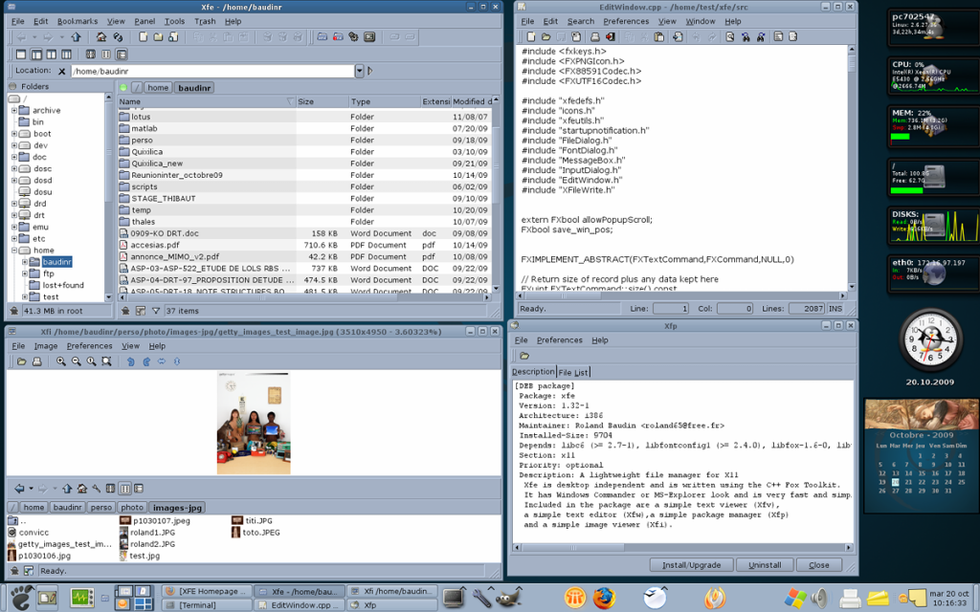Click the Uninstall button in the package manager
Viewport: 980px width, 612px height.
tap(764, 564)
